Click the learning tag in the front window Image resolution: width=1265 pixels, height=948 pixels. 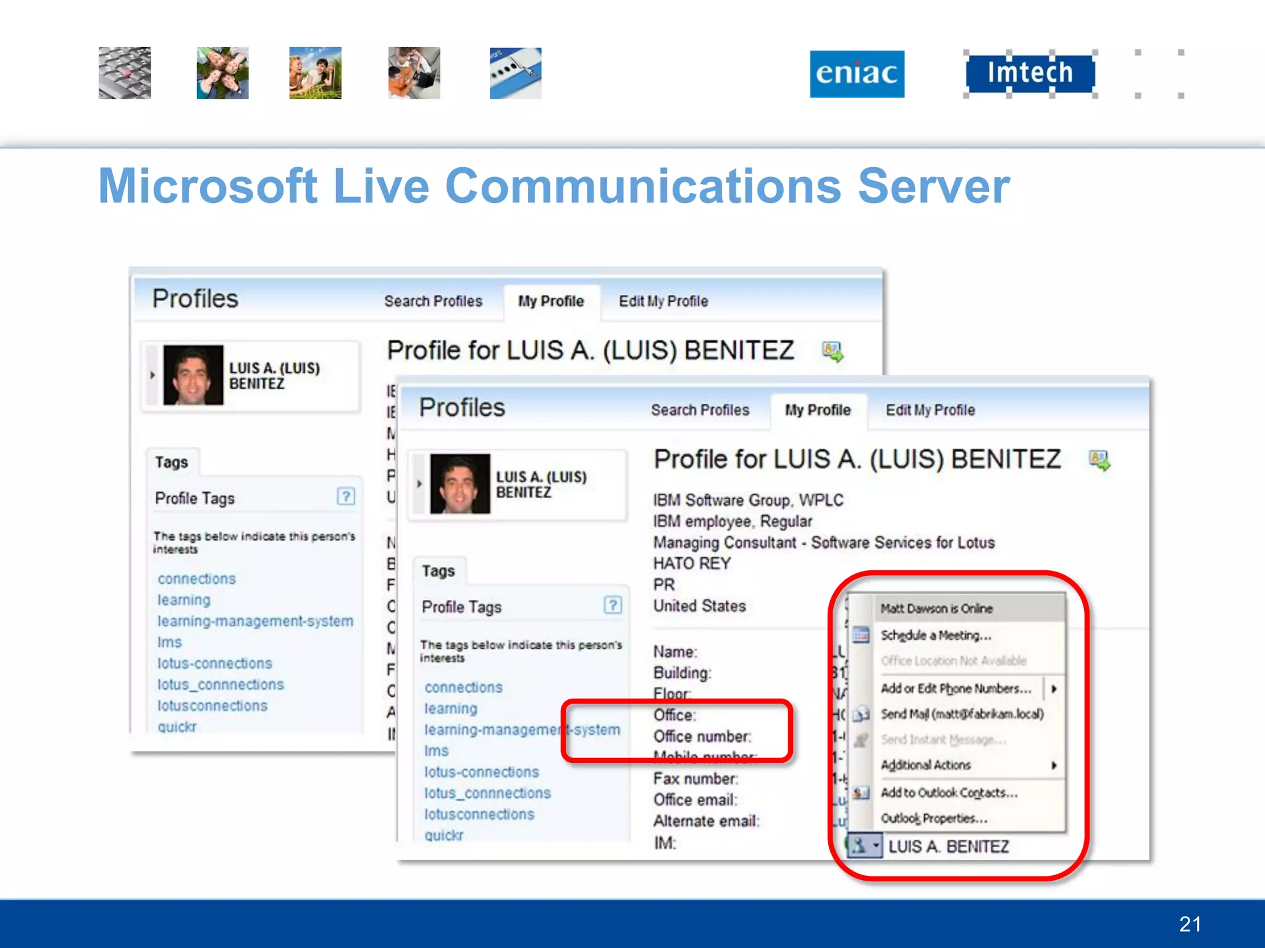coord(450,709)
